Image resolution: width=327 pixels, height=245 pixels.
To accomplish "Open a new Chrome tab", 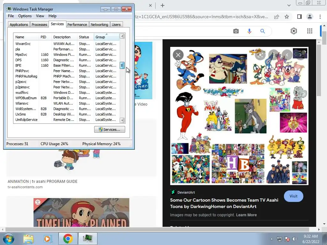I will click(x=163, y=5).
